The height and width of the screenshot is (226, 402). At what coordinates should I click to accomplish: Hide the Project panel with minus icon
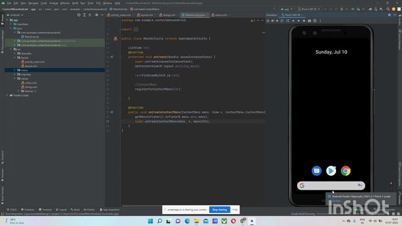(102, 15)
